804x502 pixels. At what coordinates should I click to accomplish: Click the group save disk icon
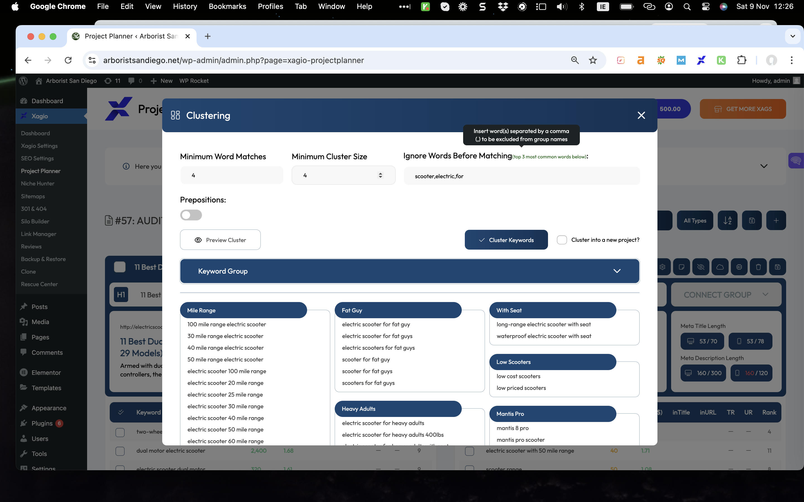(777, 267)
